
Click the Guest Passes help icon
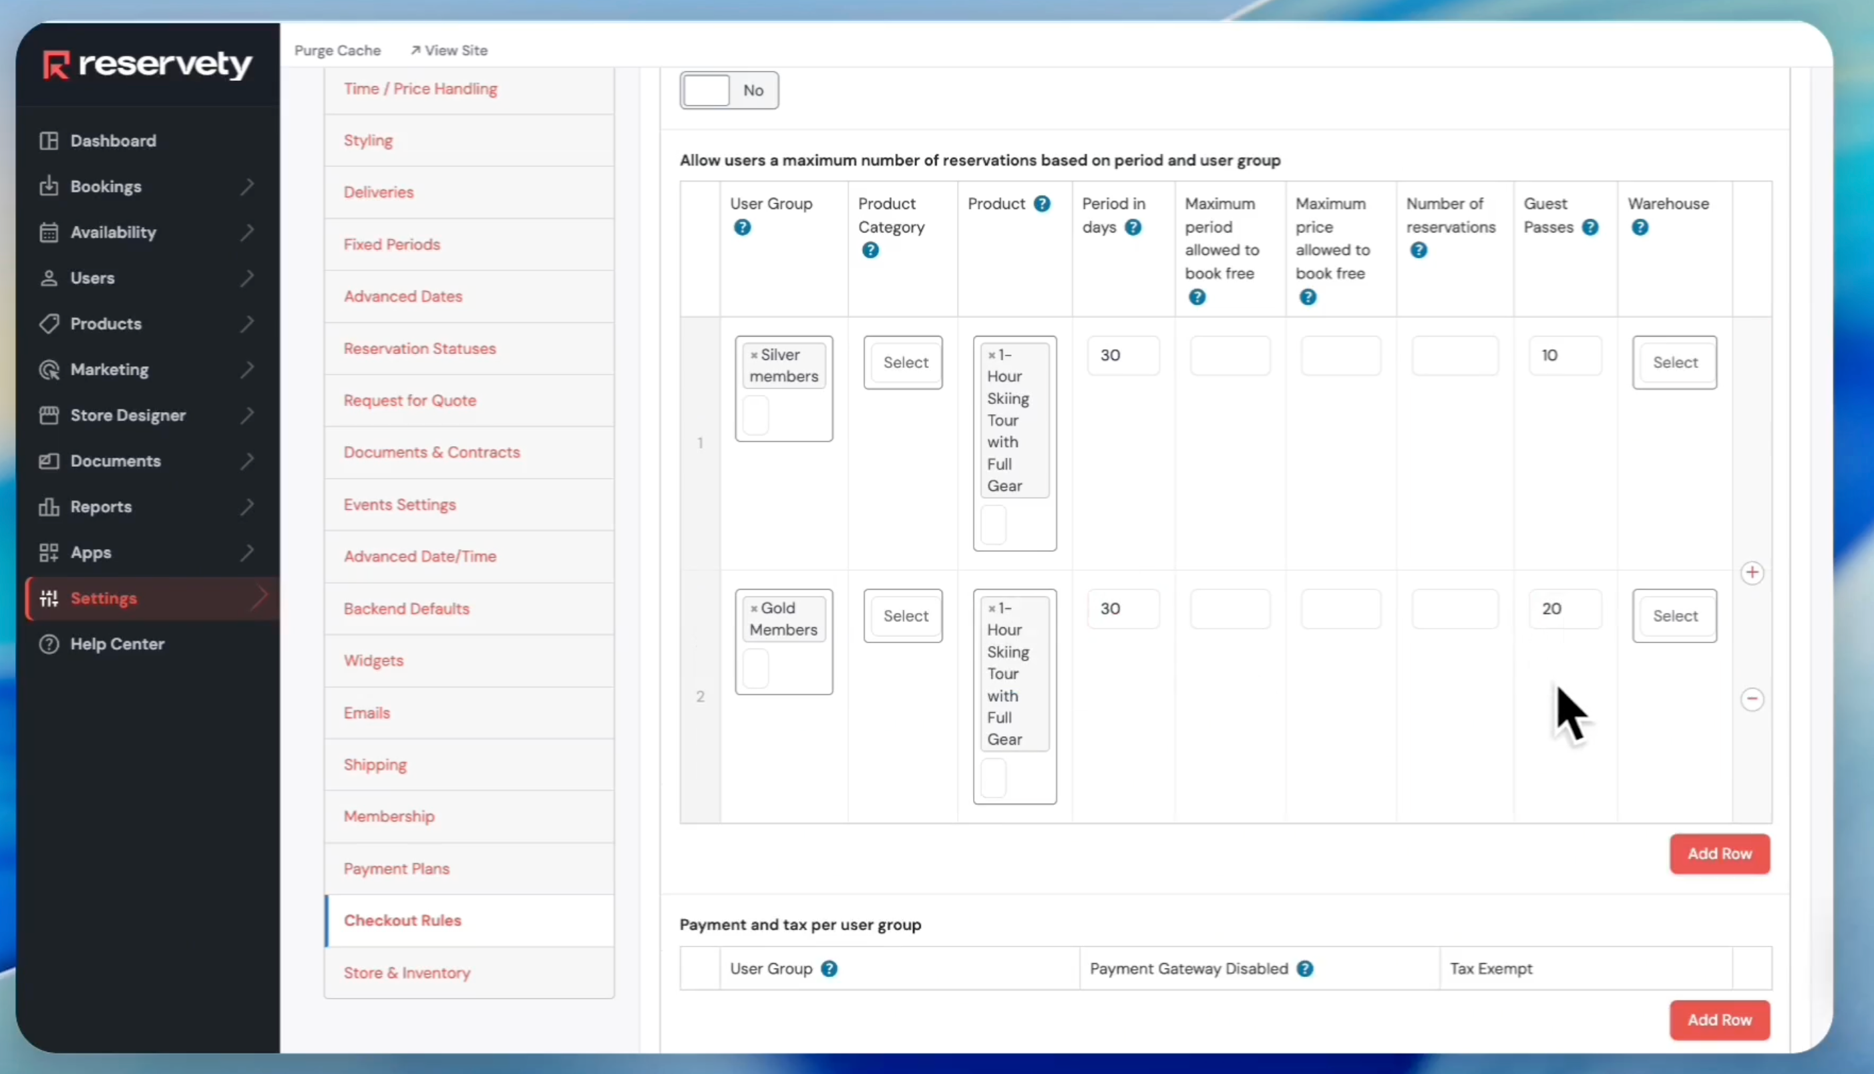pyautogui.click(x=1591, y=227)
